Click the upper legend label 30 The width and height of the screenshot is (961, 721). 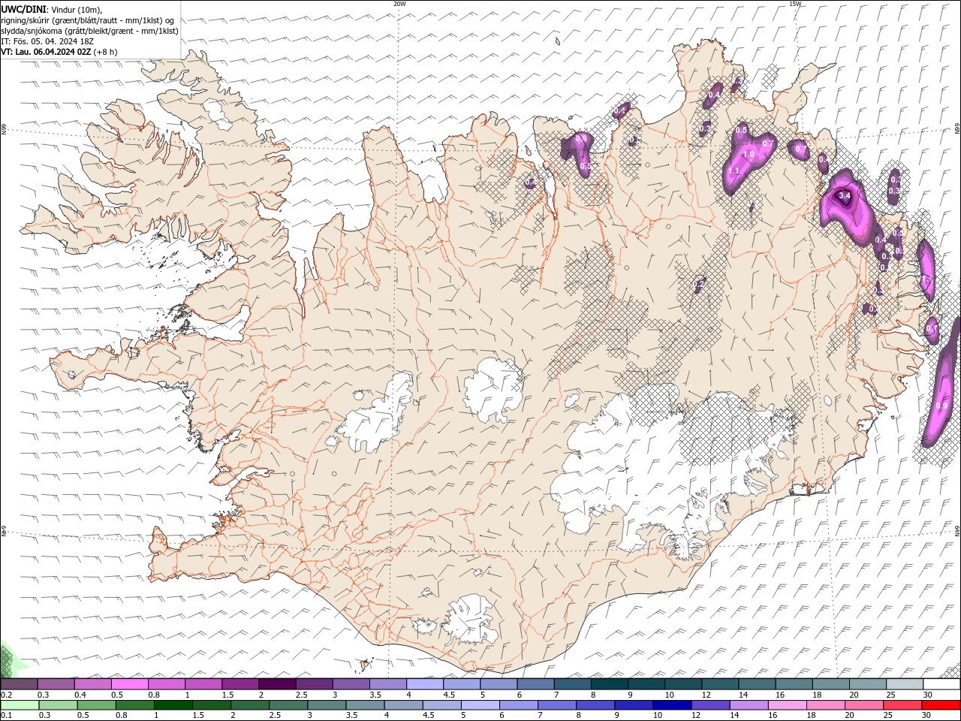[928, 695]
